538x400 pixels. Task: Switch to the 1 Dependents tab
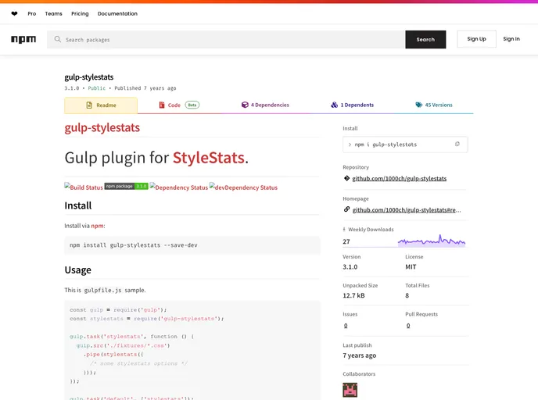click(353, 105)
